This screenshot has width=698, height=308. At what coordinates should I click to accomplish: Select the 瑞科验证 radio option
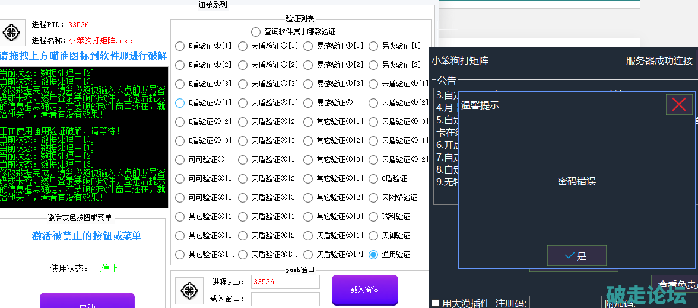373,217
